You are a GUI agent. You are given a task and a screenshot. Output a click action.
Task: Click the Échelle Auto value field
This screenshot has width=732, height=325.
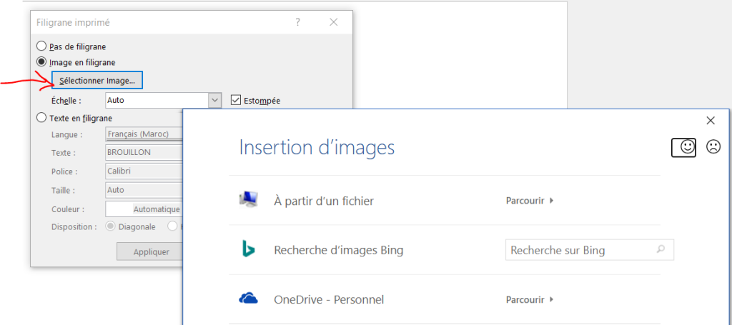pos(157,100)
